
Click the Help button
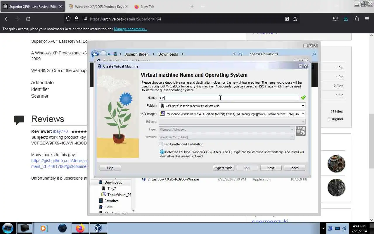pyautogui.click(x=110, y=168)
